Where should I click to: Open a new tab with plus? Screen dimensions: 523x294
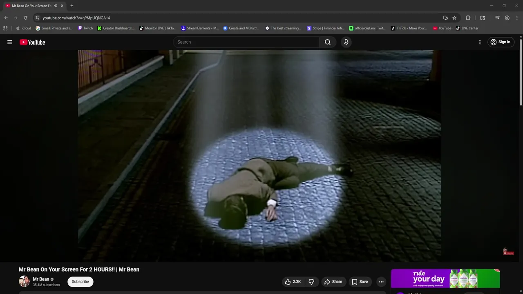(72, 6)
